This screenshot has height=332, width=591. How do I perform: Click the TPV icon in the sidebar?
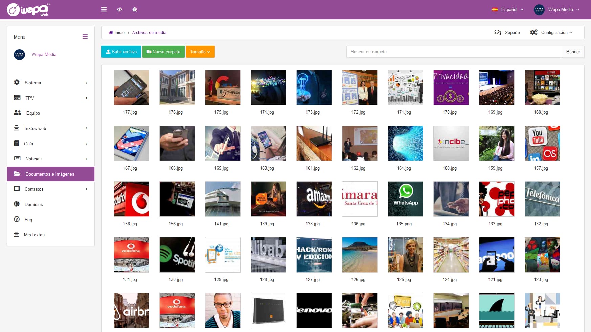point(17,98)
